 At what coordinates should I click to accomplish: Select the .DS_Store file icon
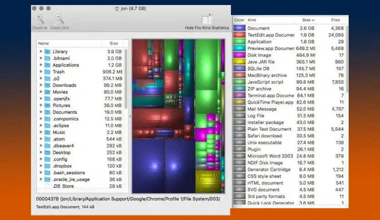click(x=47, y=186)
